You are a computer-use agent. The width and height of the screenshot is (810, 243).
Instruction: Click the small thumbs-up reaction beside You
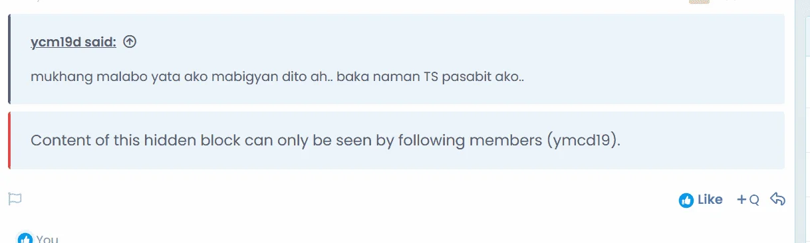pyautogui.click(x=25, y=238)
